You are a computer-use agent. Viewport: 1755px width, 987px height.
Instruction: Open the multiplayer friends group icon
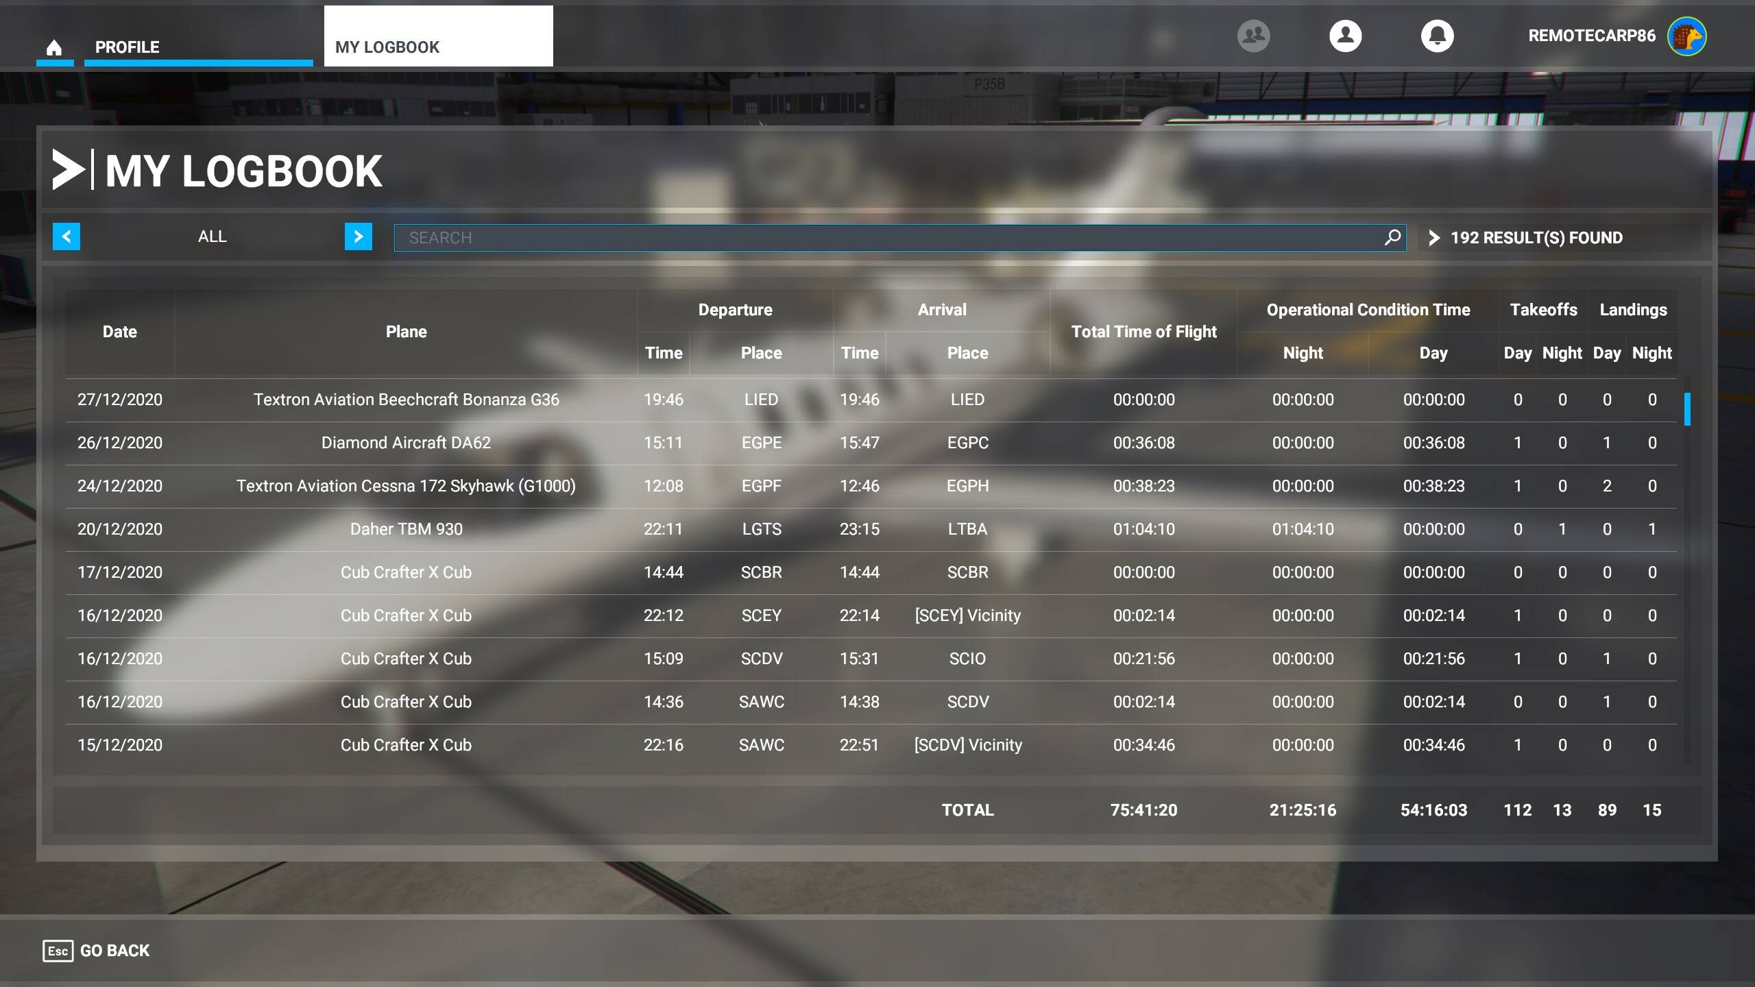pyautogui.click(x=1253, y=36)
